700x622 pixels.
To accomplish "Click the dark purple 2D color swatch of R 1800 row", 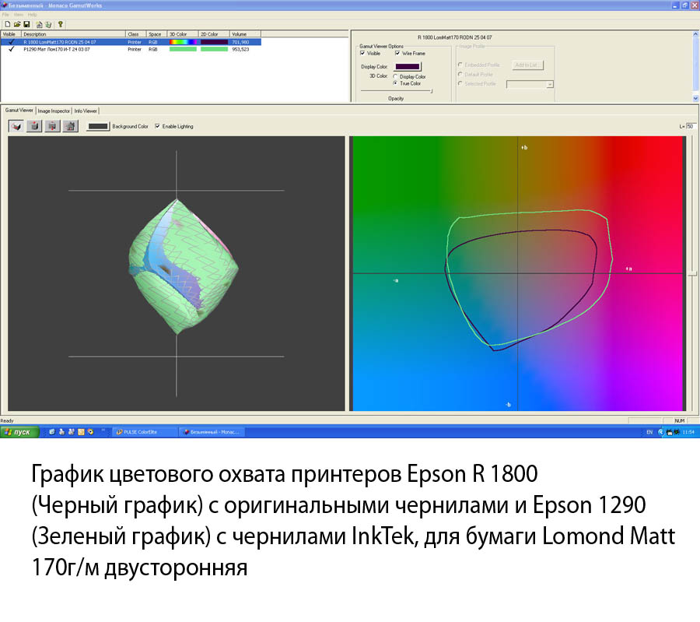I will click(x=215, y=42).
